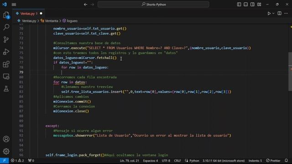This screenshot has width=292, height=164.
Task: Open the Accounts menu icon
Action: (6, 139)
